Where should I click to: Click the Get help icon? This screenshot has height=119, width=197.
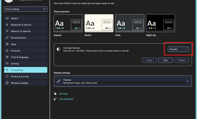point(55,94)
